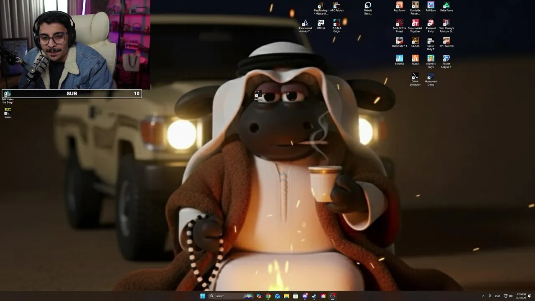Image resolution: width=535 pixels, height=301 pixels.
Task: Select the Paranormal Activity desktop shortcut
Action: pos(305,26)
